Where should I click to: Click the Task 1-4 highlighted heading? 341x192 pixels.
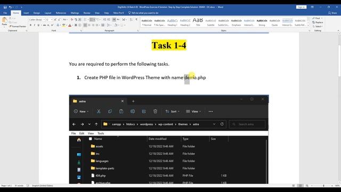169,45
